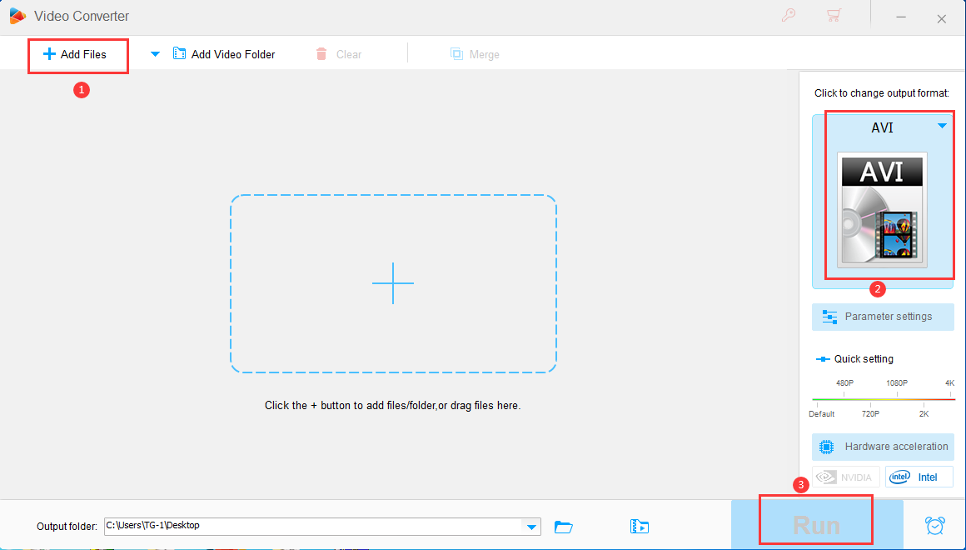Set Quick setting slider to 1080P
The image size is (966, 550).
coord(896,400)
